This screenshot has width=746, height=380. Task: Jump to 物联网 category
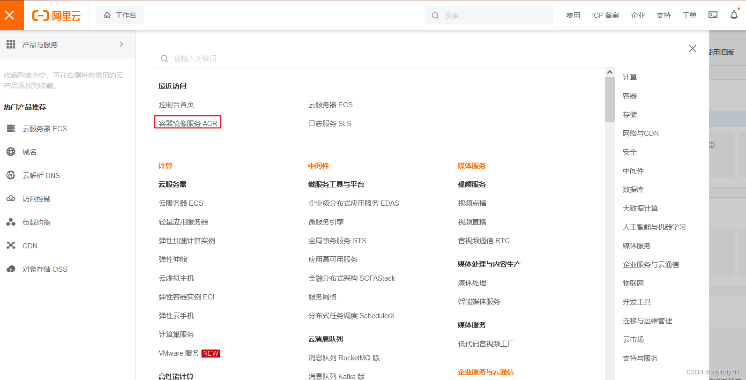click(633, 283)
